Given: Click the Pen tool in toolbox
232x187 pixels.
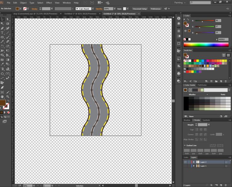Looking at the screenshot, I should pos(2,28).
